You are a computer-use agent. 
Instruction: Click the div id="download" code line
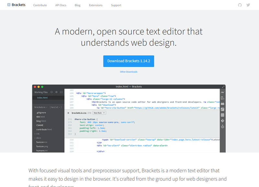104,105
